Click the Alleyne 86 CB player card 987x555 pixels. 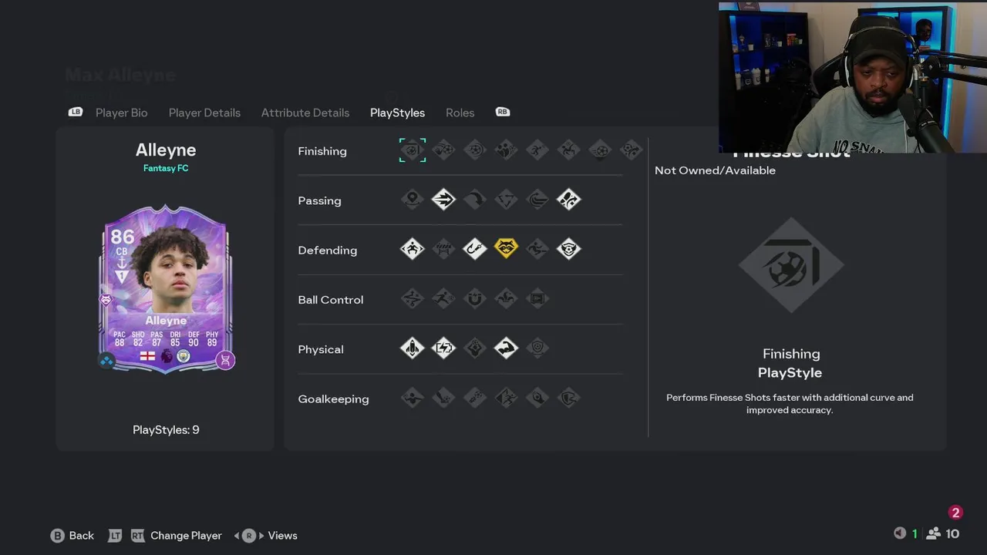tap(166, 289)
